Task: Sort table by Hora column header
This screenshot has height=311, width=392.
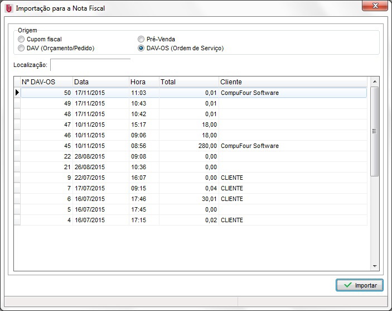Action: (x=143, y=82)
